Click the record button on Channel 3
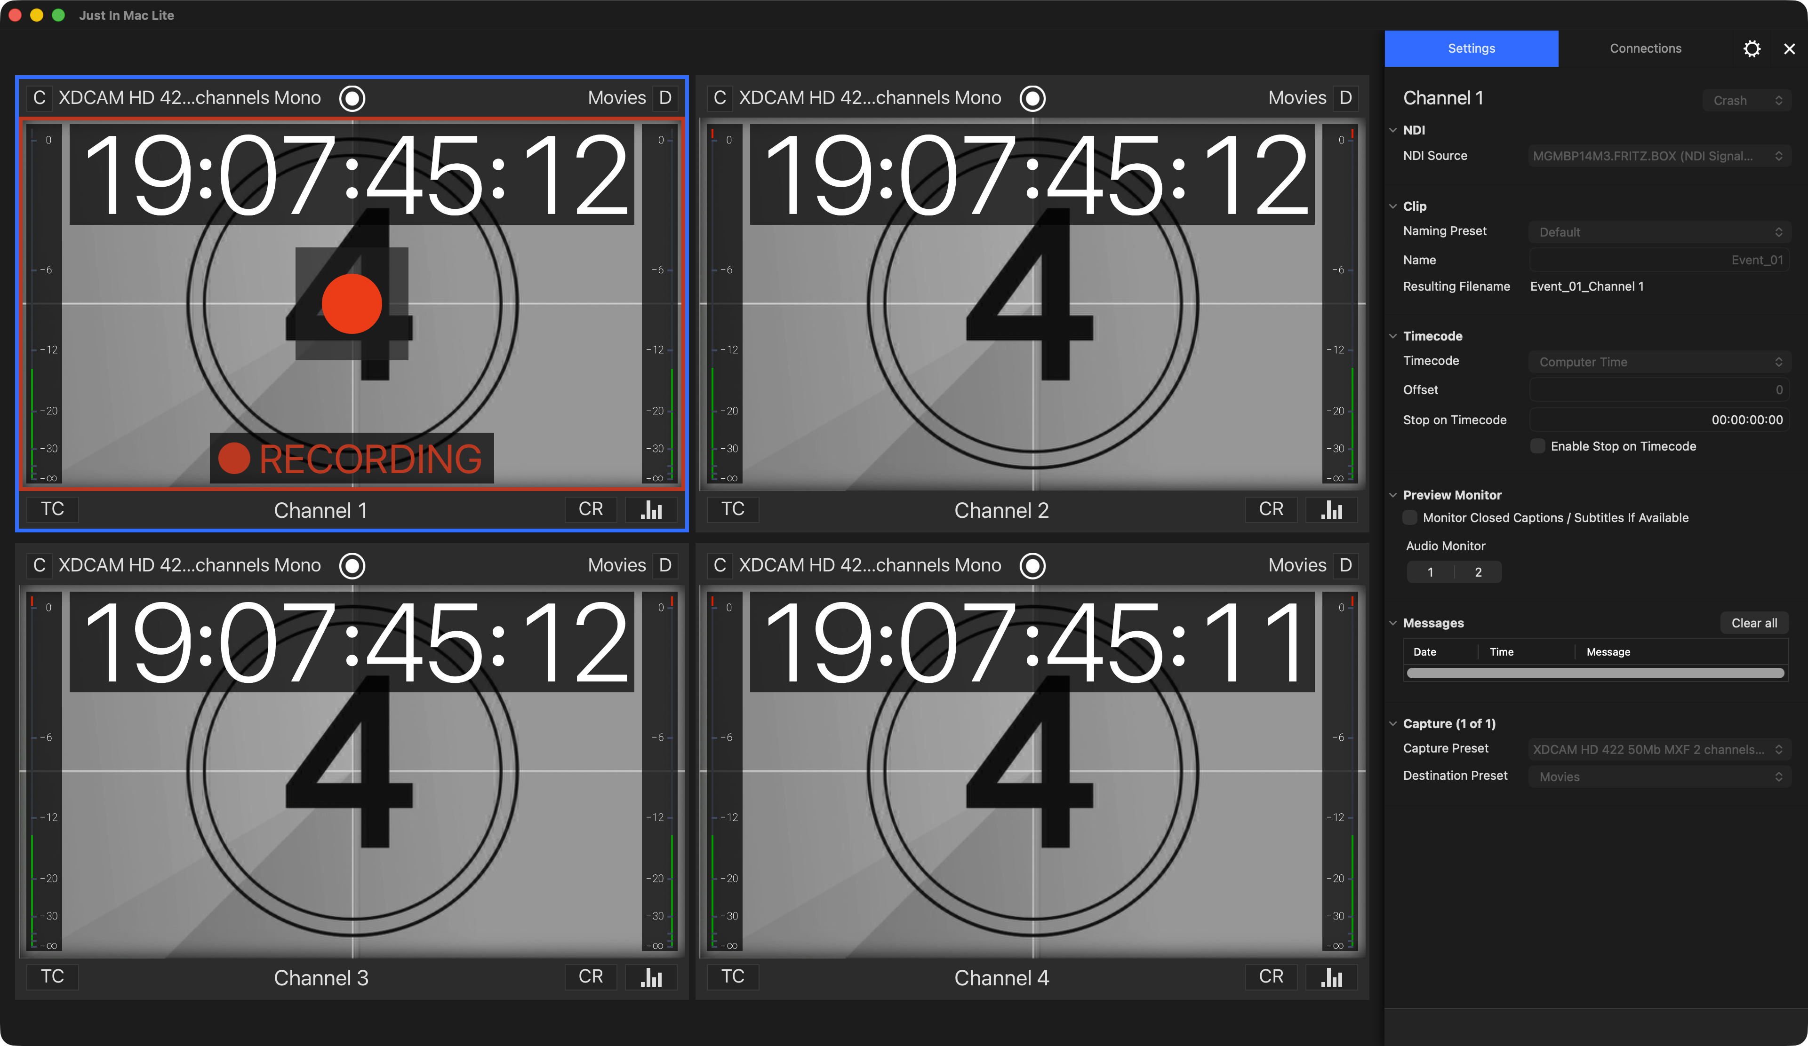Screen dimensions: 1808x1046 [352, 566]
